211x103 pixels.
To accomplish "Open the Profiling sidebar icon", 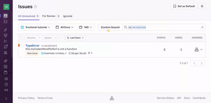I will [6, 36].
